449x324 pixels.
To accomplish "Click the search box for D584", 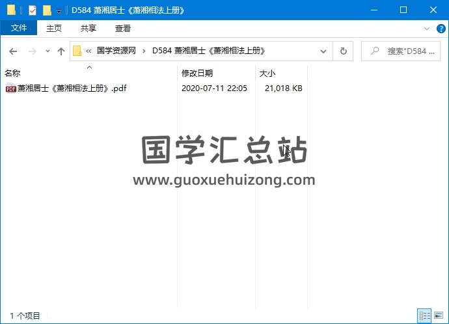I will 401,51.
